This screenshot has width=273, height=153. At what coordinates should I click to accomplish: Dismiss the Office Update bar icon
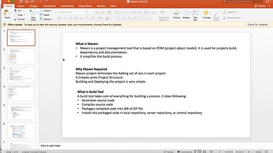(x=5, y=25)
